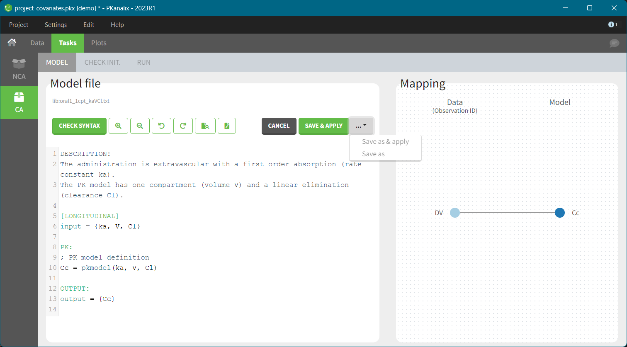627x347 pixels.
Task: Open the NCA task section
Action: pos(19,69)
